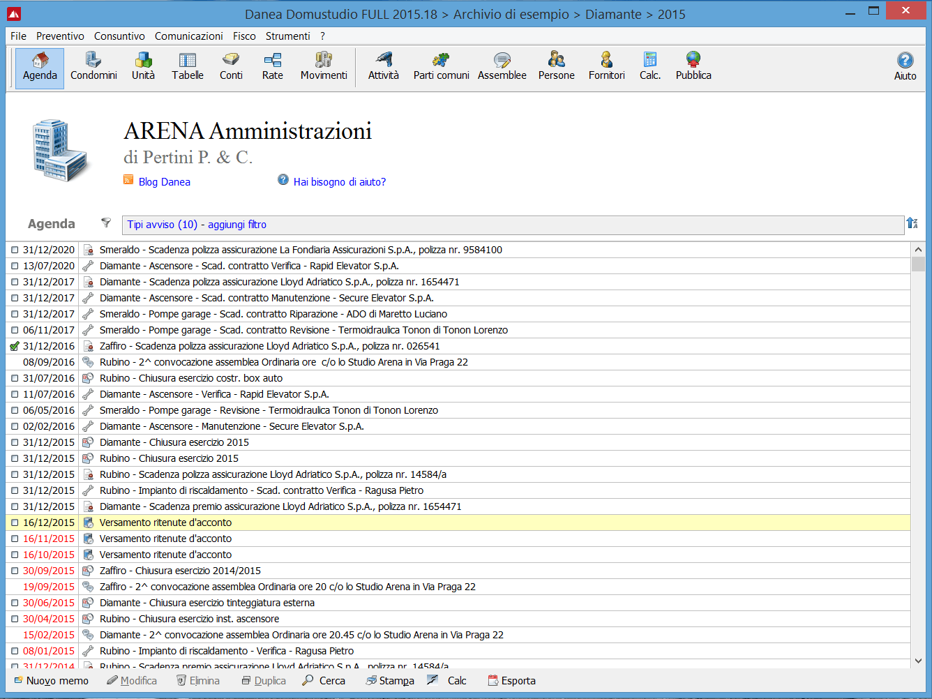The image size is (932, 699).
Task: Click aggiungi filtro link
Action: pyautogui.click(x=237, y=225)
